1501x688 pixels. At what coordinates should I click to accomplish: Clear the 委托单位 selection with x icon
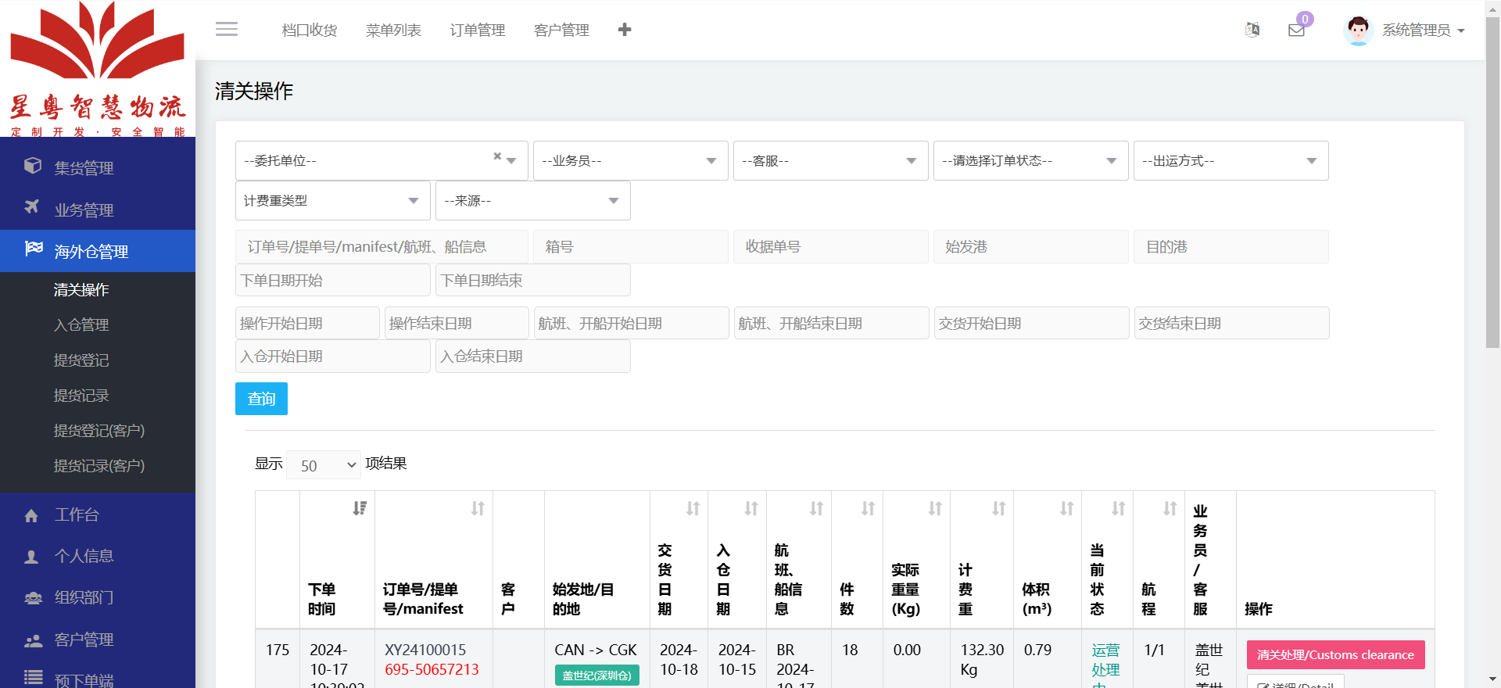(497, 156)
